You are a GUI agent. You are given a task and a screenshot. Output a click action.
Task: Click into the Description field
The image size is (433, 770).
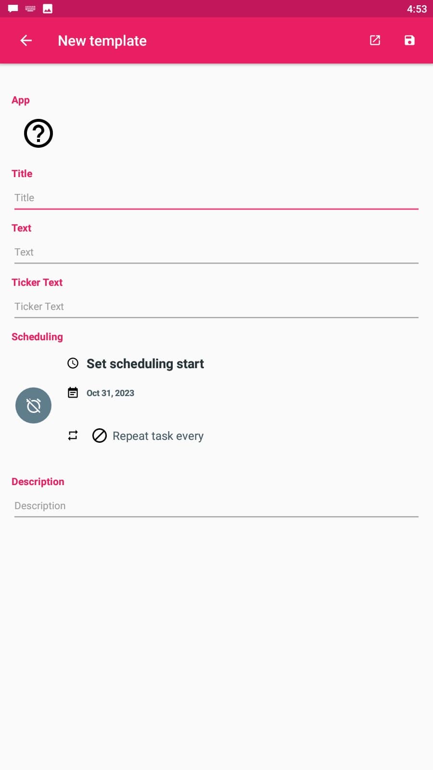216,506
